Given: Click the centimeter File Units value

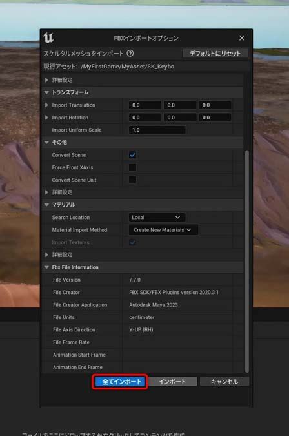Looking at the screenshot, I should [x=142, y=317].
